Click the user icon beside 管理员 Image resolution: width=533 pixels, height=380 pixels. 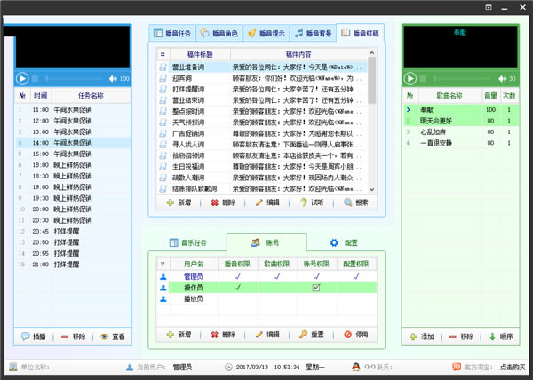click(x=163, y=277)
